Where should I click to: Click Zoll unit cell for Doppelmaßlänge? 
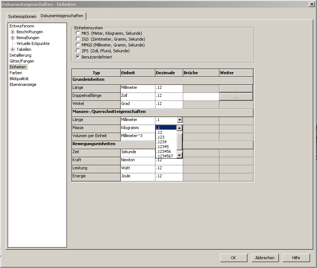tap(138, 97)
